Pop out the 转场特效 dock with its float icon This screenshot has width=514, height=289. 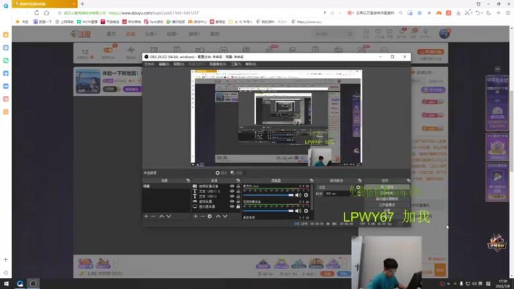360,180
